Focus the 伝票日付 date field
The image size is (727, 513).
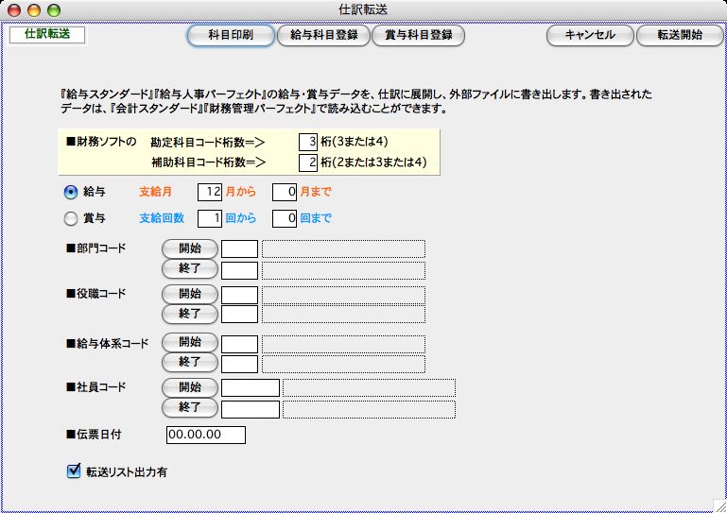(x=205, y=435)
